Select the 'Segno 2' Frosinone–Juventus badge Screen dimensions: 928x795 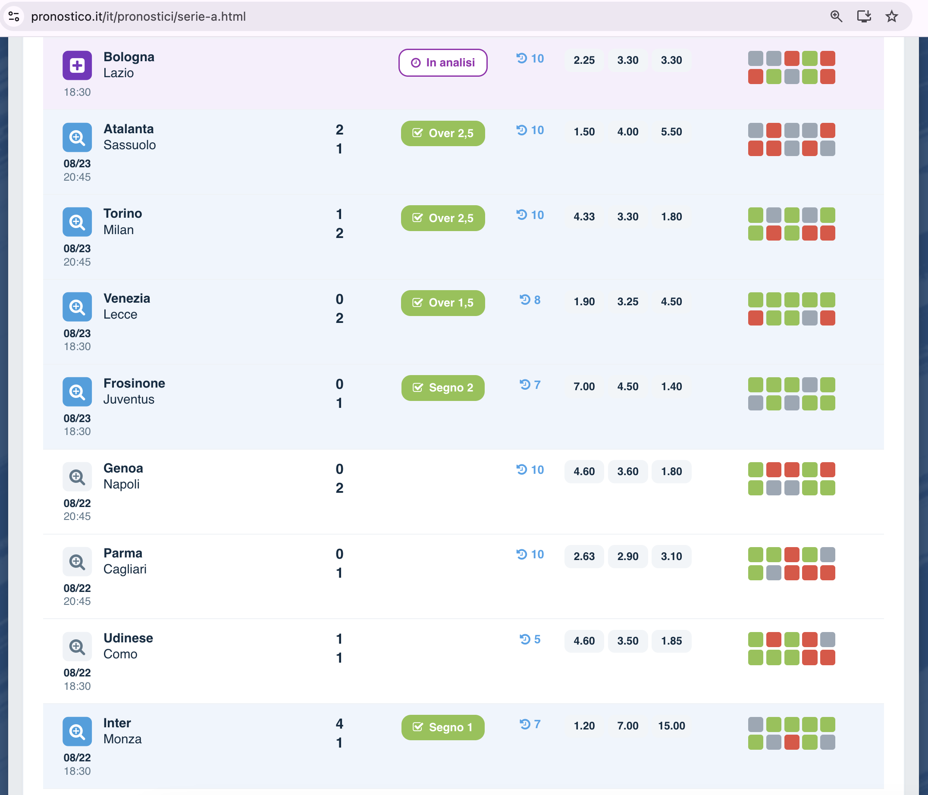point(443,388)
